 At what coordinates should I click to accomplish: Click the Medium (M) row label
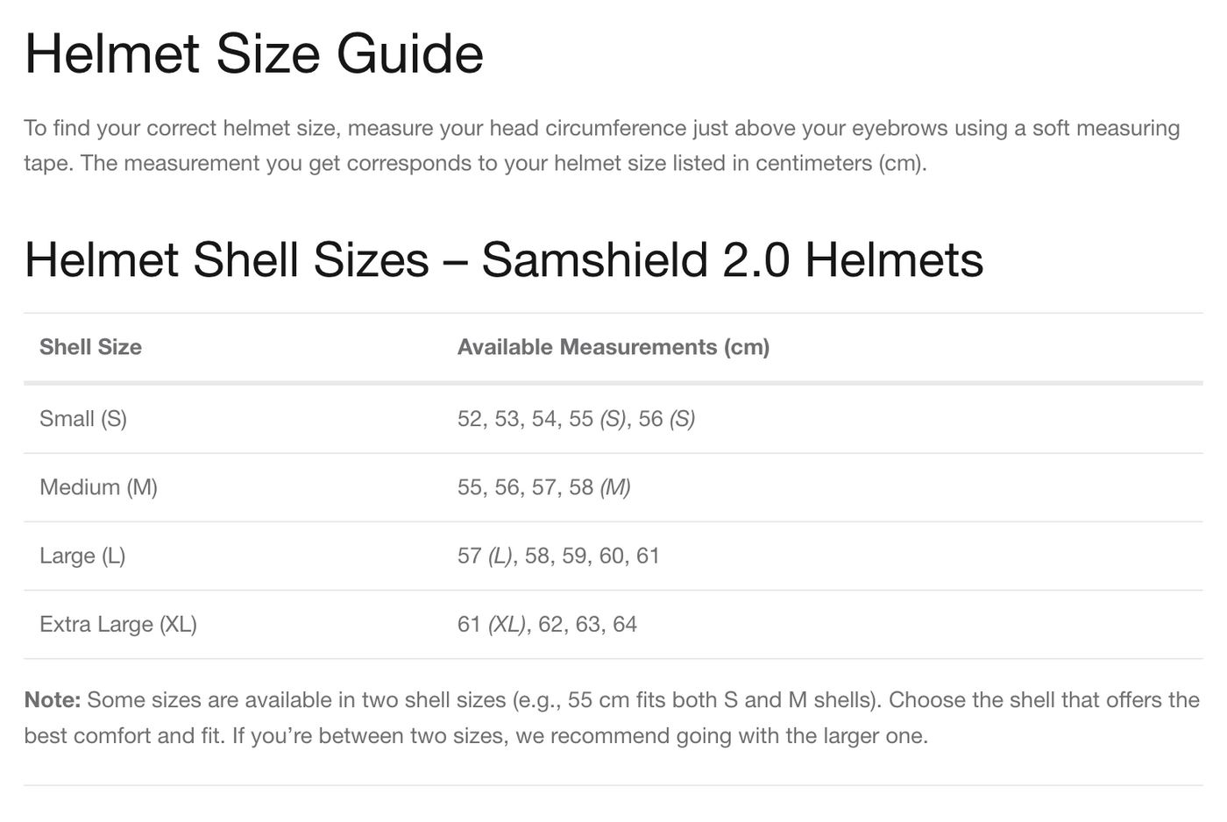98,487
